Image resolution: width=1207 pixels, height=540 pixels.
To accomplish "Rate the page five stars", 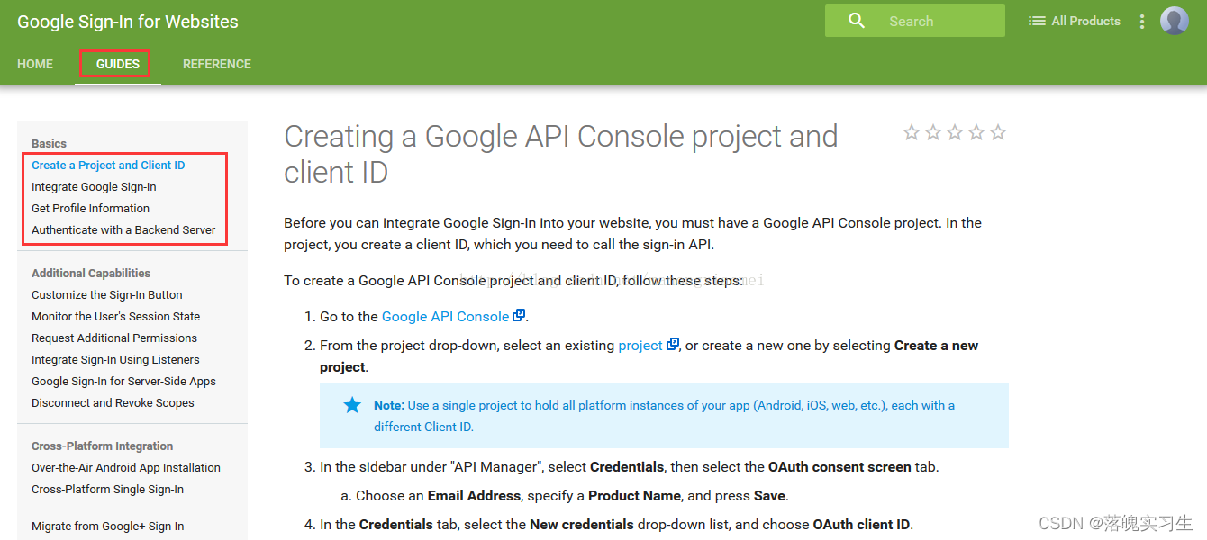I will 998,133.
